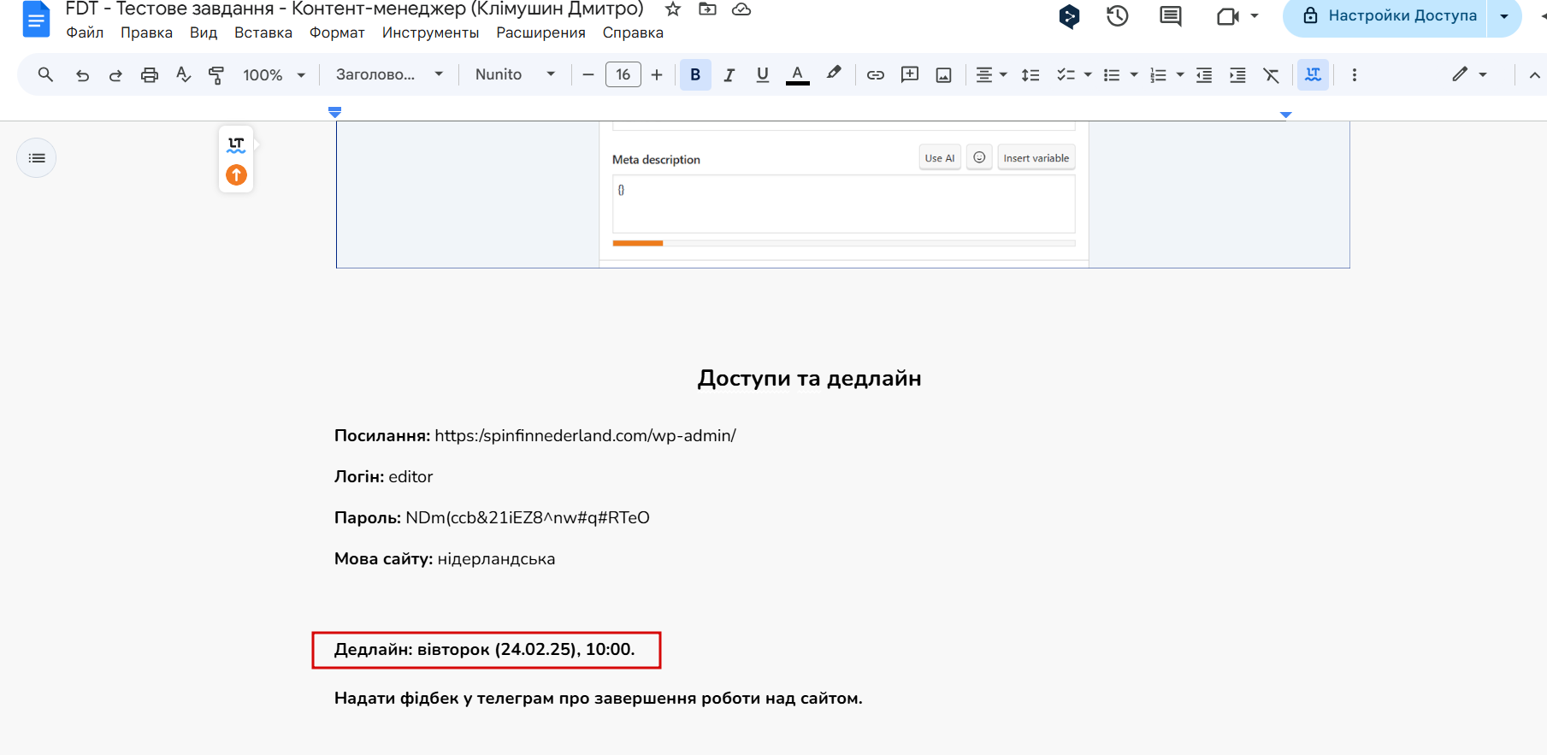Open line and paragraph spacing options
The width and height of the screenshot is (1547, 755).
tap(1030, 75)
